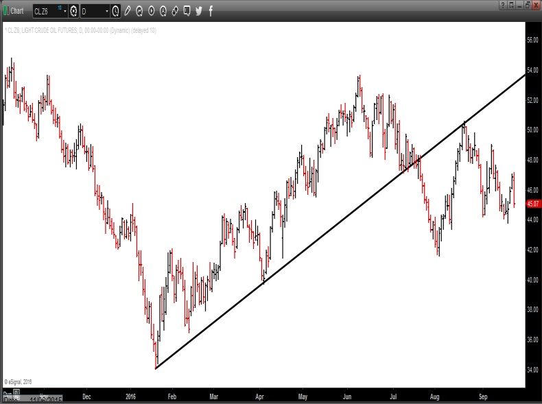
Task: Click the 50.00 level on price axis
Action: (x=532, y=130)
